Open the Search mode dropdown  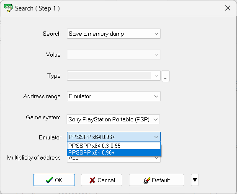point(113,34)
